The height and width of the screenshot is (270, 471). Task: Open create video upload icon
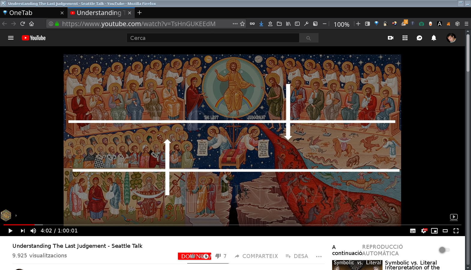click(391, 38)
